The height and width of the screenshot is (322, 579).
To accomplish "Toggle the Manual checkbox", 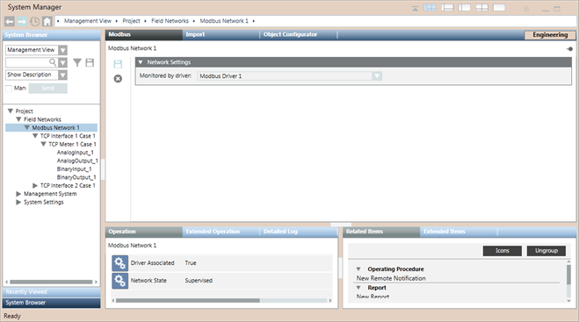I will [9, 88].
